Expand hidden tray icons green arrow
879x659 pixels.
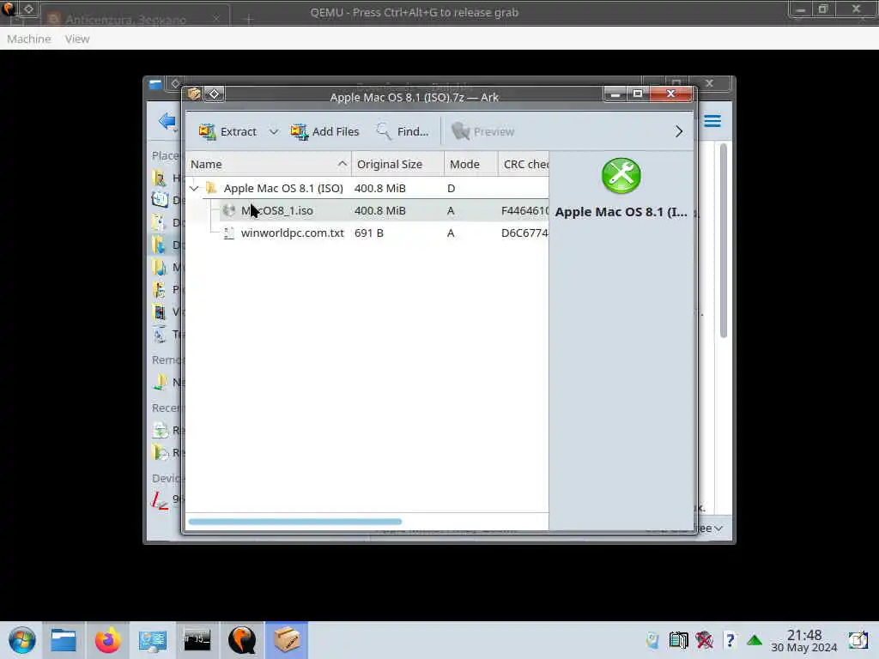755,640
